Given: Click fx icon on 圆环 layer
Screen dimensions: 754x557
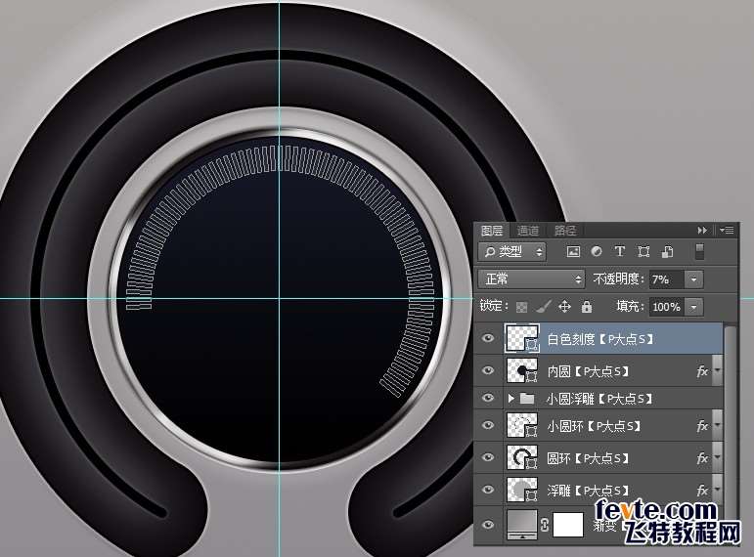Looking at the screenshot, I should coord(702,458).
